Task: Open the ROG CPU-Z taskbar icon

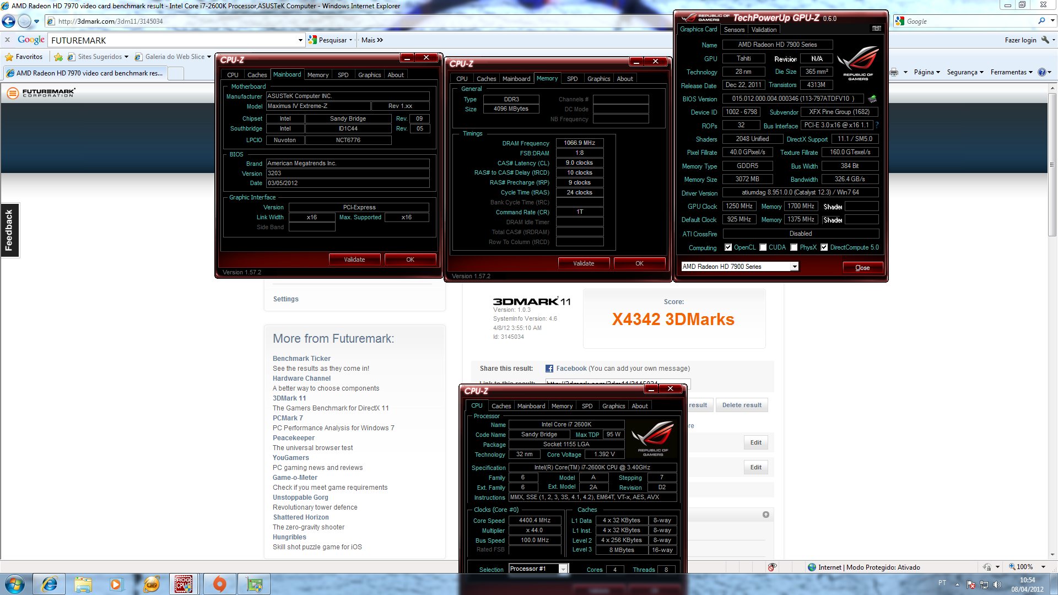Action: (x=183, y=584)
